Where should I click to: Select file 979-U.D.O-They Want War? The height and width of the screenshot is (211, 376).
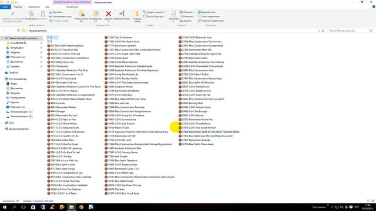[x=63, y=50]
